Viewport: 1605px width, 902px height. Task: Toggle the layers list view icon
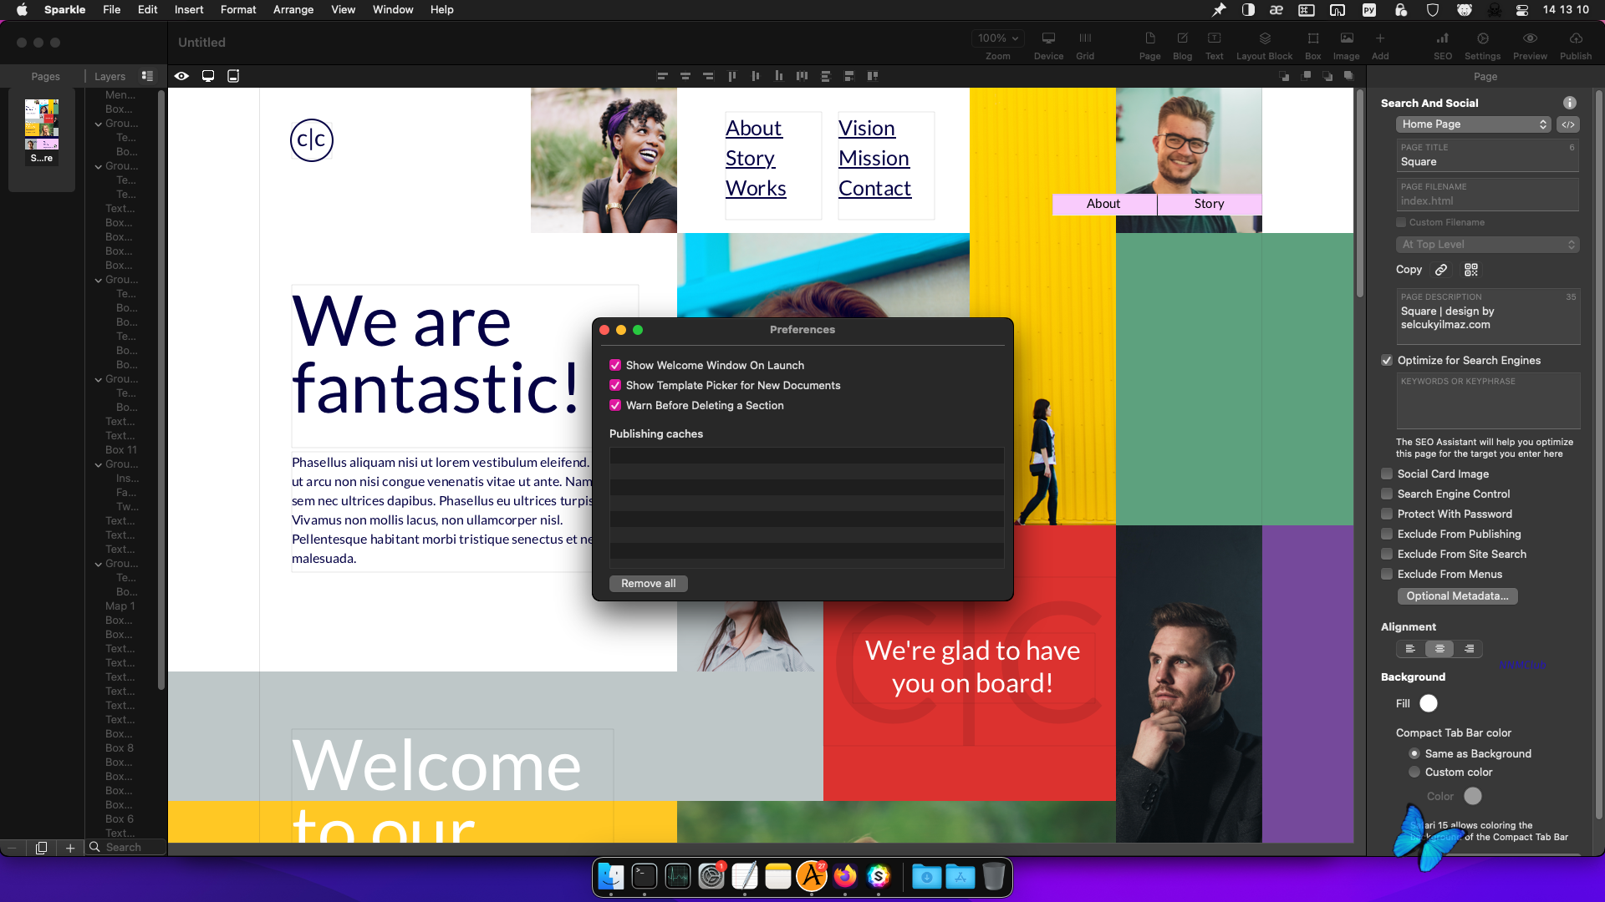point(147,76)
